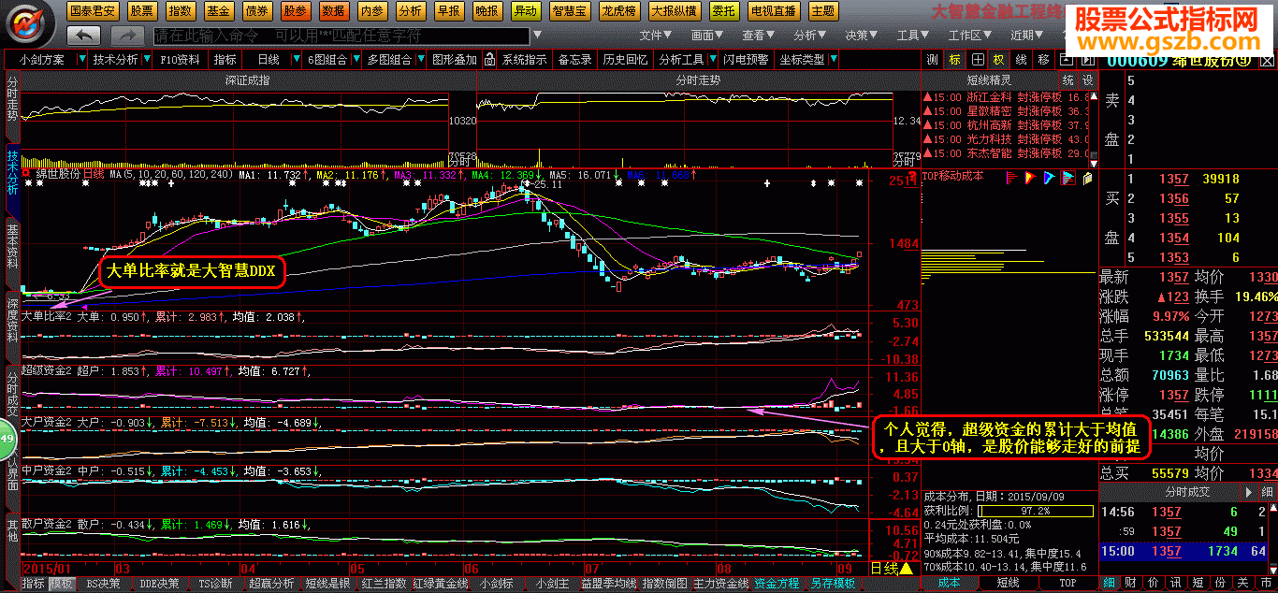Click the padlock icon beside 图形叠加

(487, 59)
